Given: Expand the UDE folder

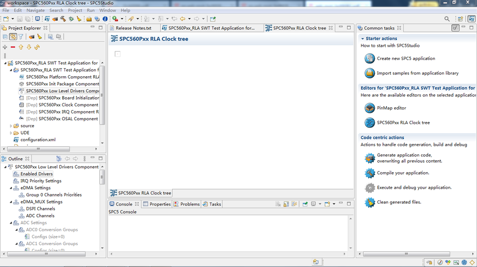Looking at the screenshot, I should (x=11, y=133).
